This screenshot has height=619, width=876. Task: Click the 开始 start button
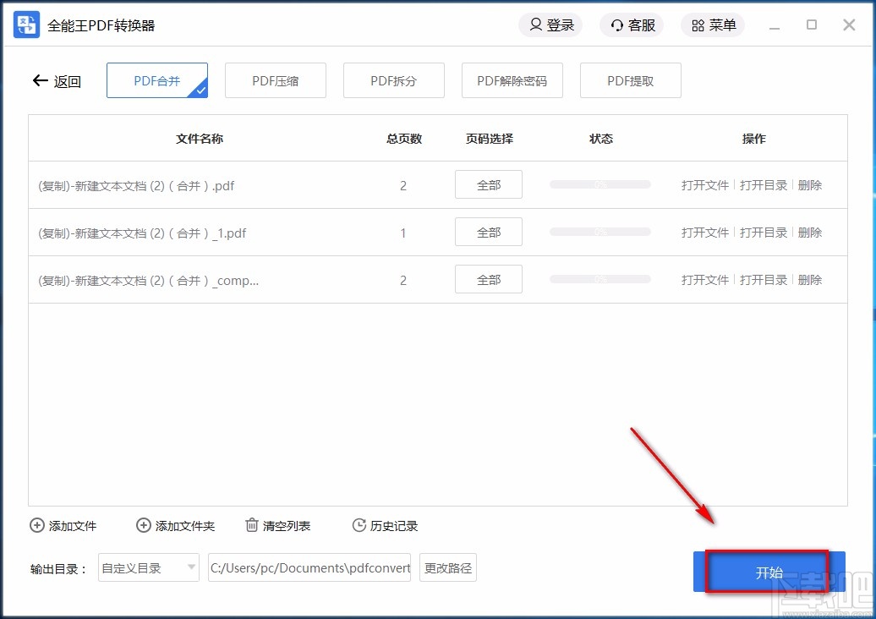point(768,572)
